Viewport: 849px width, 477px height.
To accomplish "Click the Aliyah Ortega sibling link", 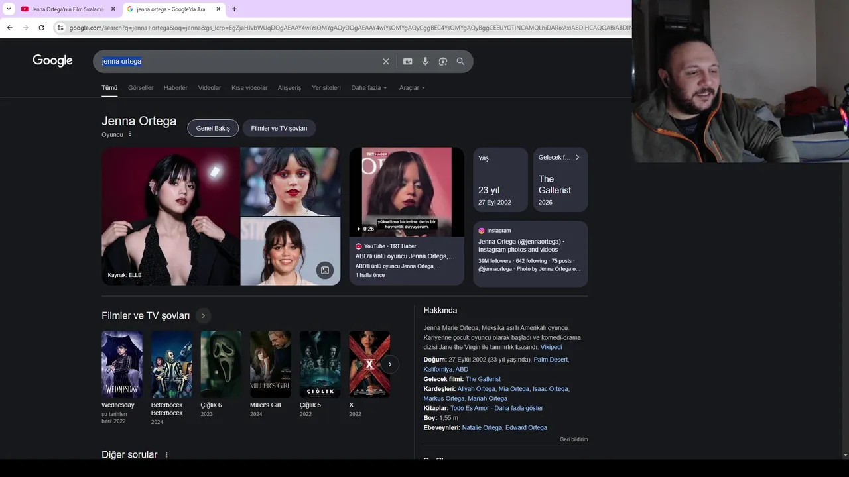I will (476, 389).
